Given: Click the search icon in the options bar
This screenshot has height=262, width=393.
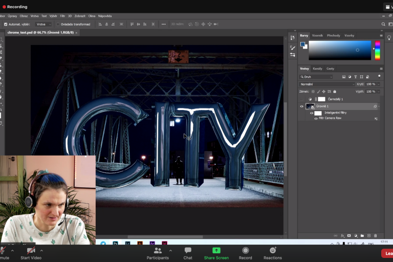Looking at the screenshot, I should point(383,24).
